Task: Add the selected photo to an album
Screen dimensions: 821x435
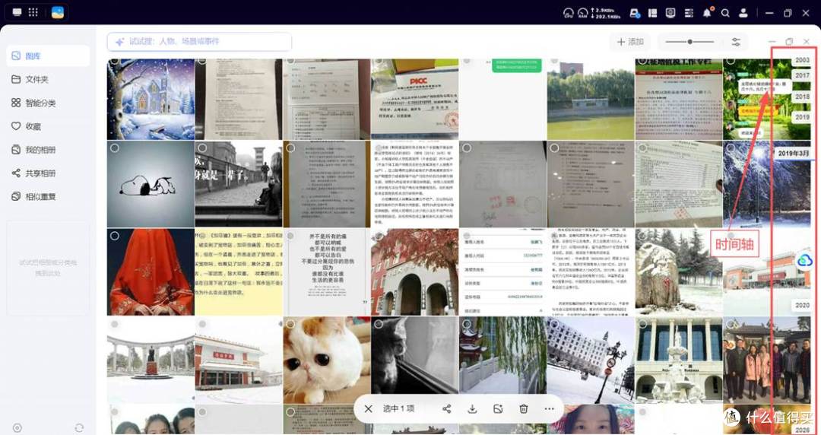Action: pyautogui.click(x=498, y=409)
